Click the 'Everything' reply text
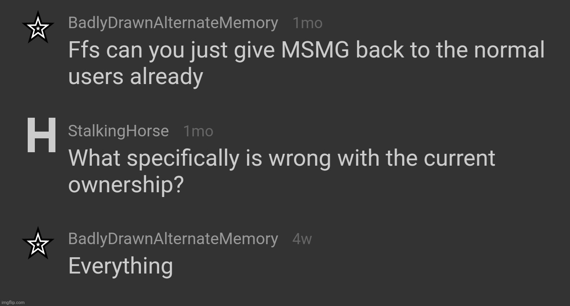The height and width of the screenshot is (306, 570). 120,266
